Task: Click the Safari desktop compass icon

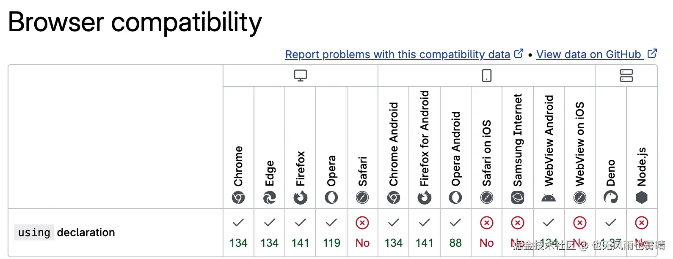Action: tap(362, 197)
